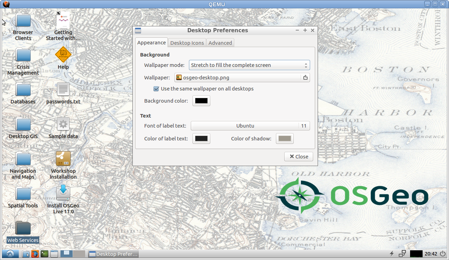Open the network tray icon
The height and width of the screenshot is (260, 449).
pos(402,254)
